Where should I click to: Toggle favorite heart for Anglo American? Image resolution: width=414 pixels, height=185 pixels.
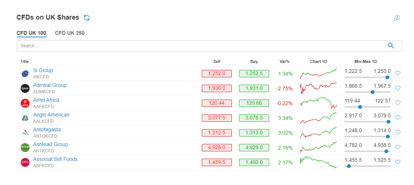[398, 118]
